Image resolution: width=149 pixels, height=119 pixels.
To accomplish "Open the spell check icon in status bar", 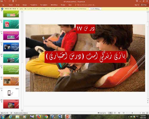I will click(11, 113).
